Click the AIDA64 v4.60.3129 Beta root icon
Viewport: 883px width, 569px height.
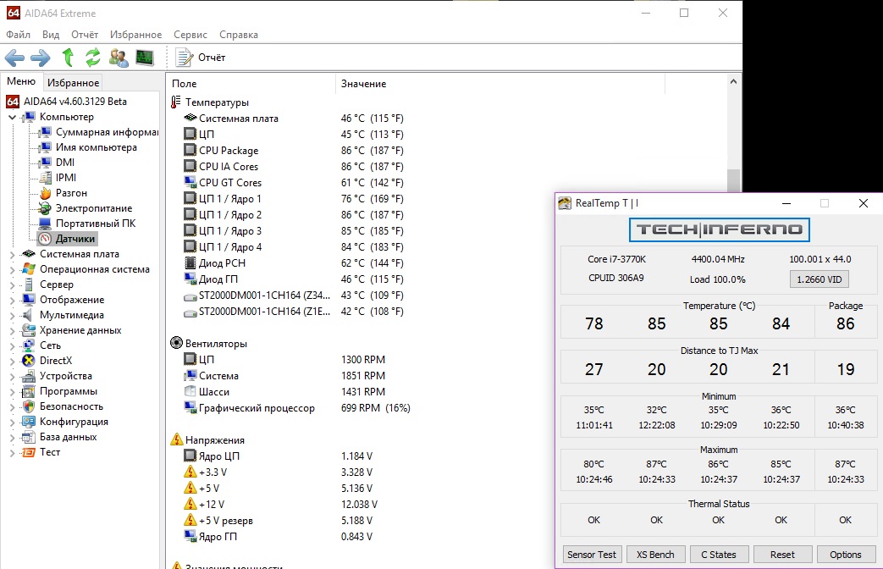(13, 102)
